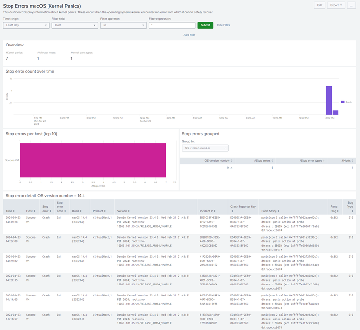The image size is (360, 330).
Task: Click the 14.4 OS version link
Action: pos(229,168)
